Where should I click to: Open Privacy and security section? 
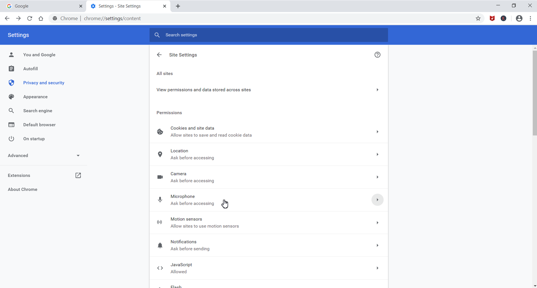tap(44, 83)
